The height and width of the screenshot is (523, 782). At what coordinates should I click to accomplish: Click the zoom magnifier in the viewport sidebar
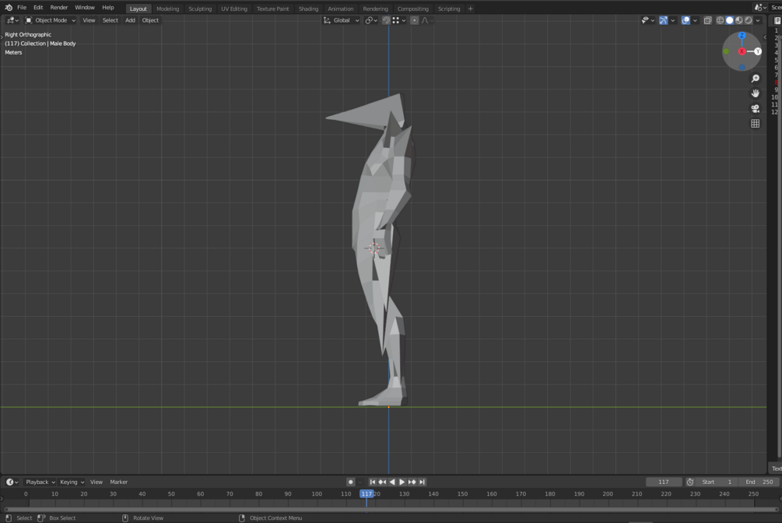click(x=755, y=79)
